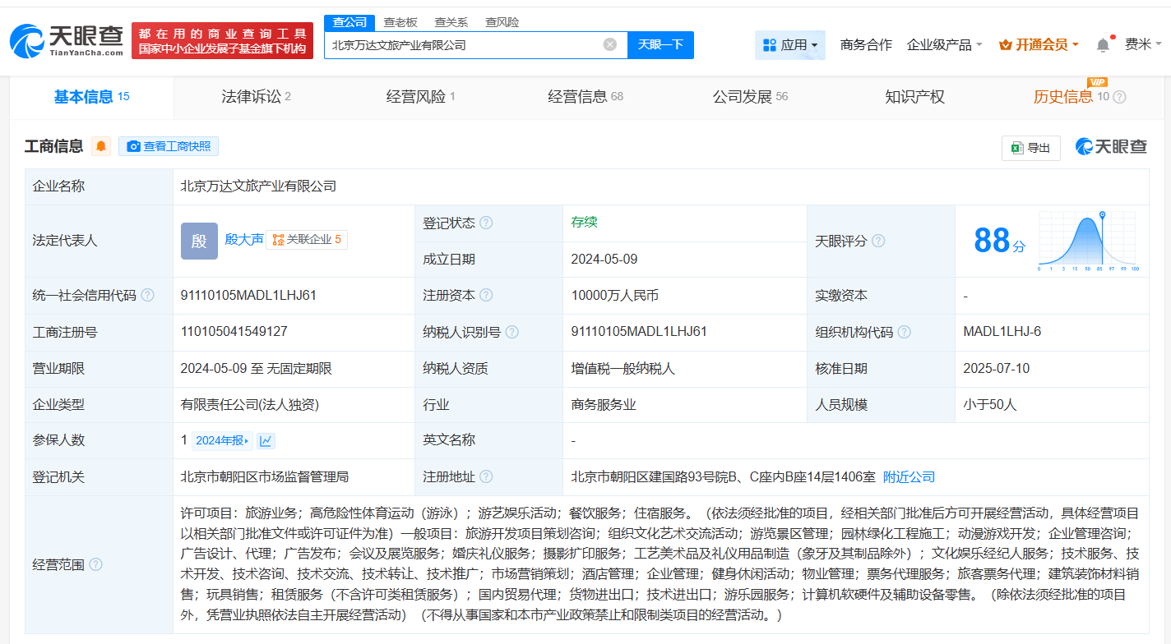Click the 88分 score distribution chart
The image size is (1171, 644).
pyautogui.click(x=1087, y=241)
